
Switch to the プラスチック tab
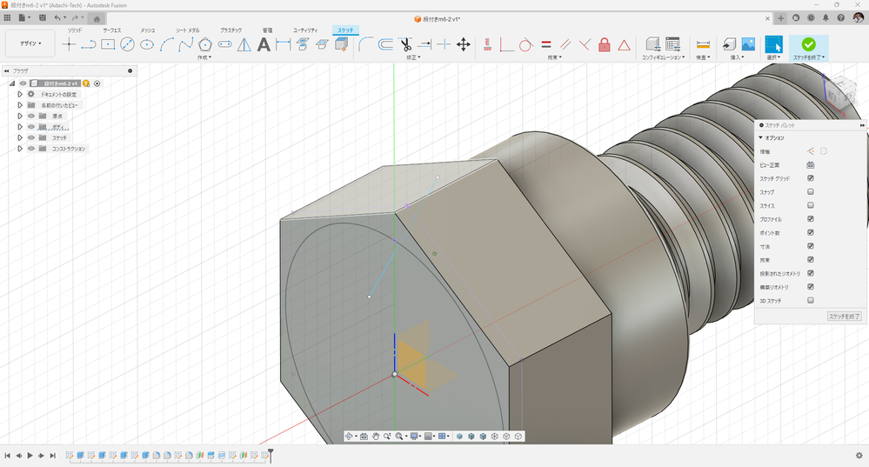click(x=231, y=30)
